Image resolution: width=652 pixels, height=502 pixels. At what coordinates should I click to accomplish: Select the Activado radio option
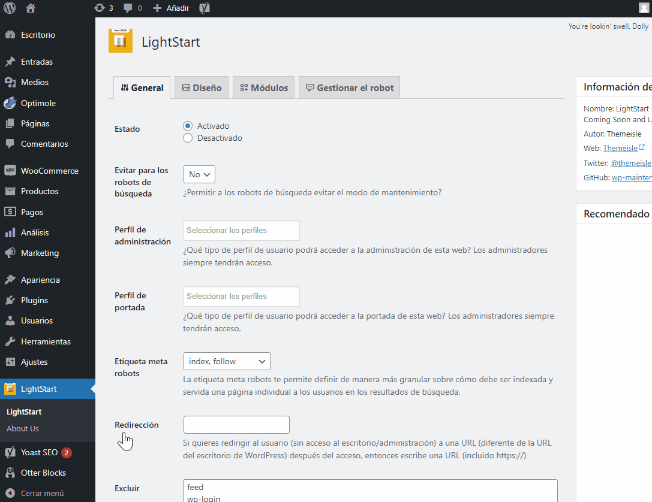188,126
